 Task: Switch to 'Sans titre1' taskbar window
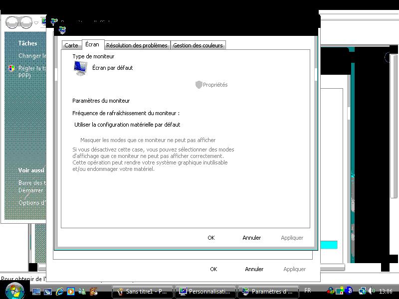pyautogui.click(x=143, y=291)
